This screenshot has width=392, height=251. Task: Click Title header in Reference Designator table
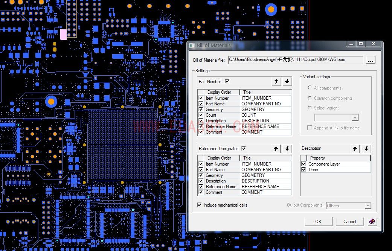pos(265,158)
